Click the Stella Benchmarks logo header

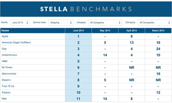pyautogui.click(x=86, y=9)
